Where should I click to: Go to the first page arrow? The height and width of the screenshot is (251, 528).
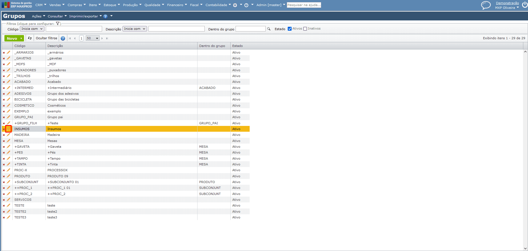[70, 38]
